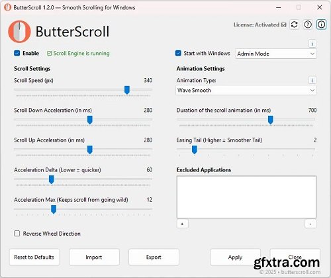
Task: Click the Scroll Speed value 340
Action: pyautogui.click(x=148, y=80)
